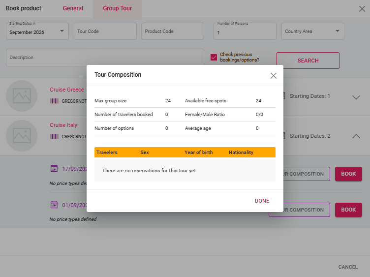Book the 17/09 departure tour
Image resolution: width=370 pixels, height=277 pixels.
(x=348, y=174)
